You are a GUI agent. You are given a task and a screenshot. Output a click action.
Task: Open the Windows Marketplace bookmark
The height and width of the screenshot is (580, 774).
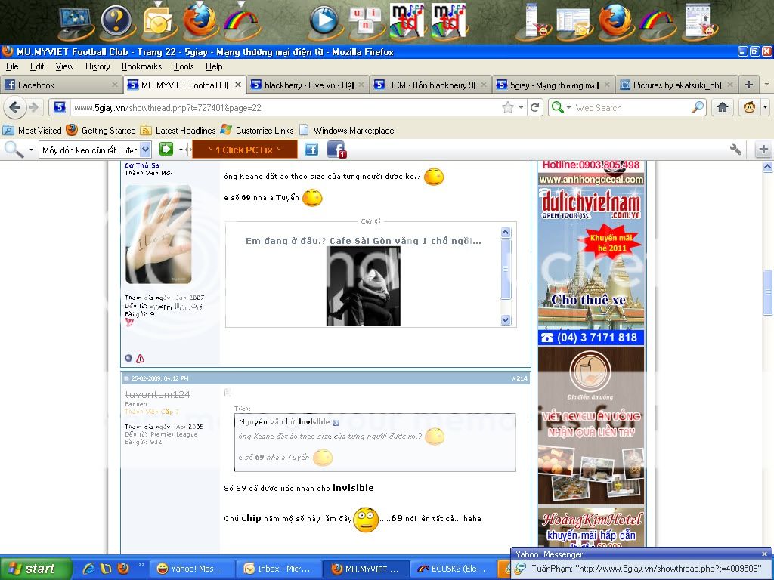pyautogui.click(x=349, y=130)
